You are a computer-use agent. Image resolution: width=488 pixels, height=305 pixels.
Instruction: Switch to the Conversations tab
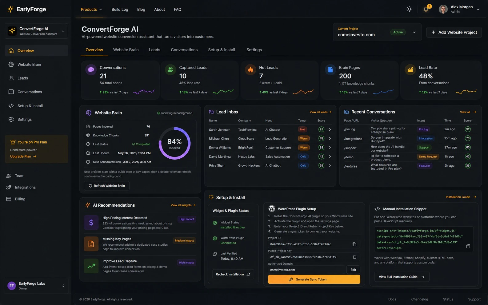pos(184,50)
